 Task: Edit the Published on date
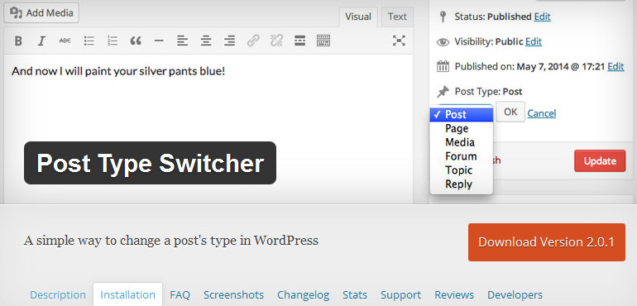tap(615, 67)
